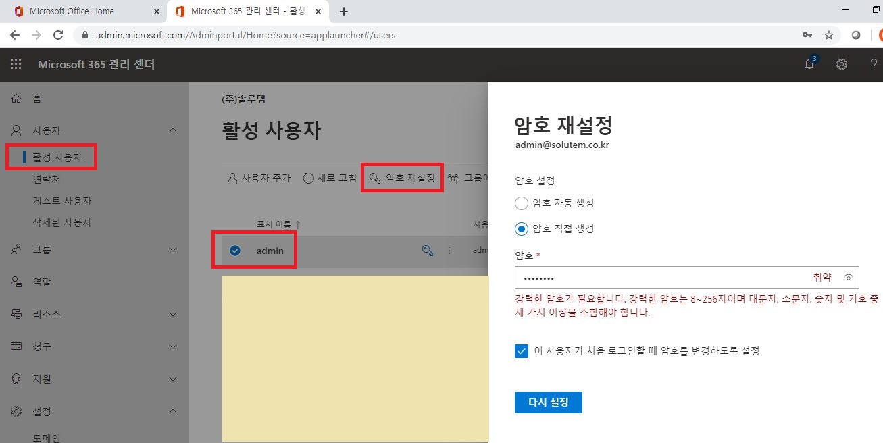Viewport: 883px width, 443px height.
Task: Open 삭제된 사용자 in the sidebar
Action: click(62, 222)
